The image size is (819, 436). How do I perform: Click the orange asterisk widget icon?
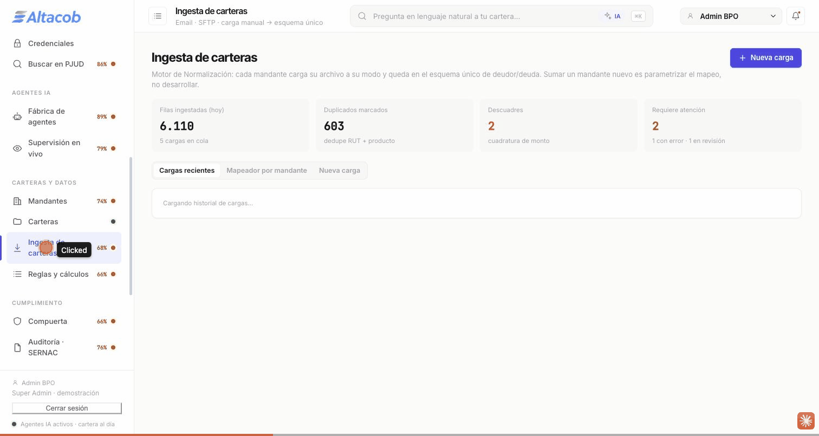805,420
